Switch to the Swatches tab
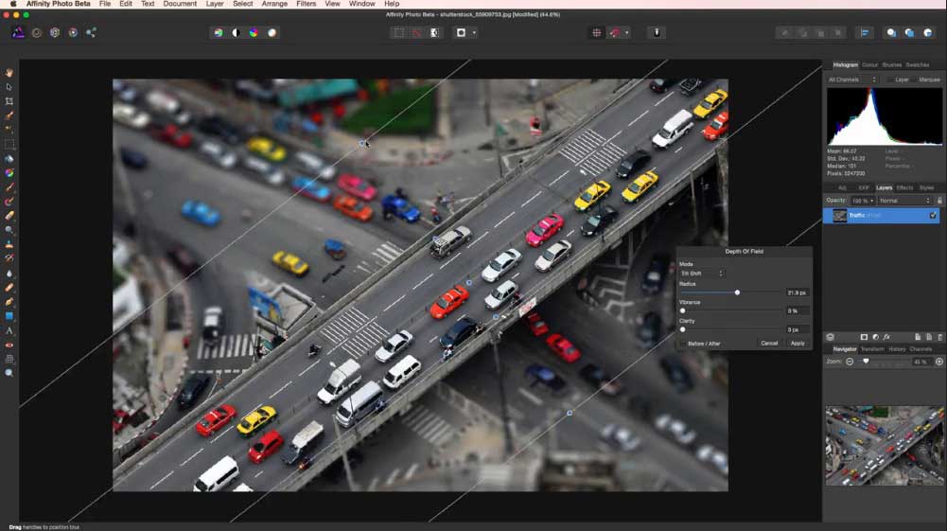 917,64
